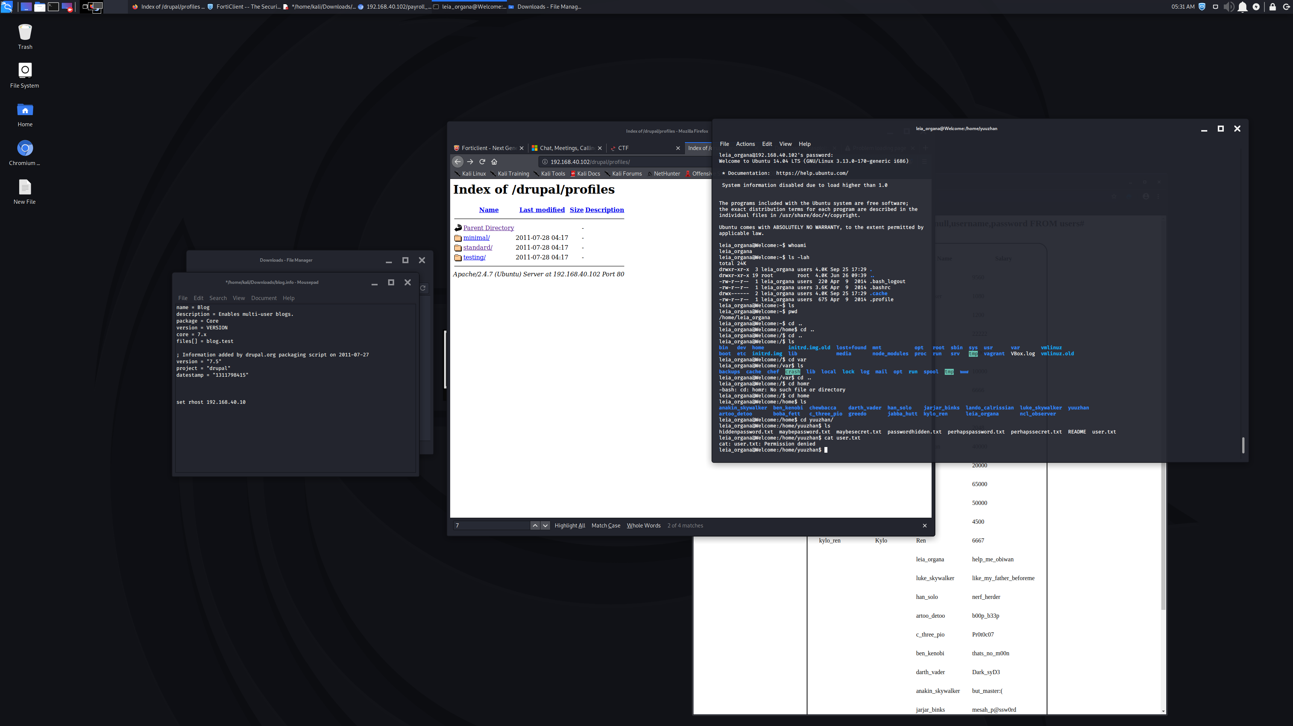Go to Firefox home page icon
Viewport: 1293px width, 726px height.
tap(495, 162)
